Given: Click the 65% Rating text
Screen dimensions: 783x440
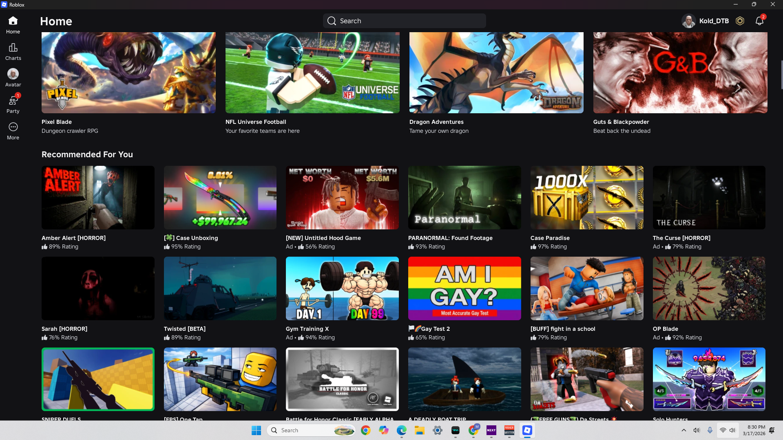Looking at the screenshot, I should 430,337.
